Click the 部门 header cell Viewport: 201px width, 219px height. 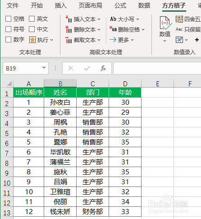coord(93,92)
